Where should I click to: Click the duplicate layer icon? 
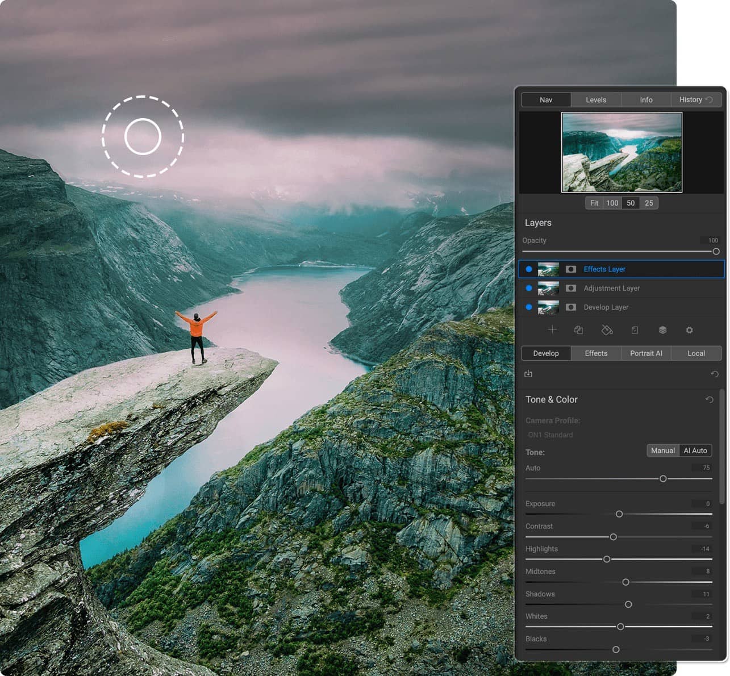[578, 329]
